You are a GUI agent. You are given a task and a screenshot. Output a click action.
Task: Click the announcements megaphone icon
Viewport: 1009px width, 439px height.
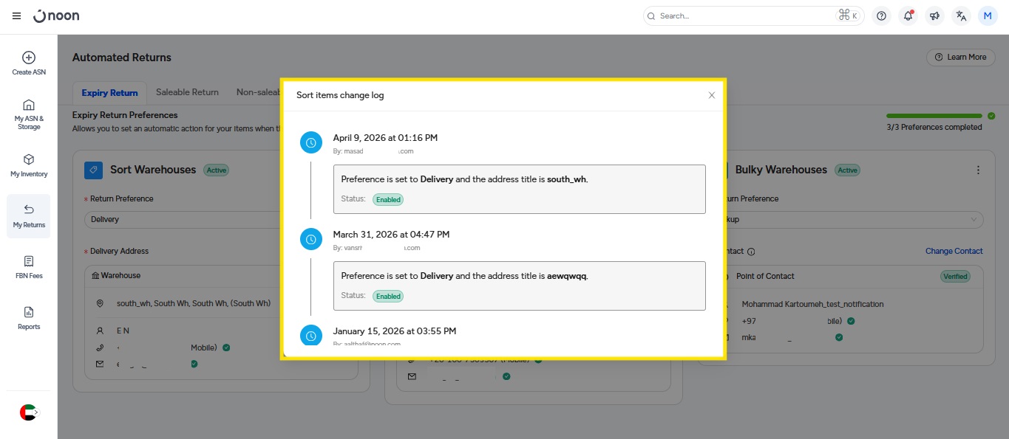[934, 15]
